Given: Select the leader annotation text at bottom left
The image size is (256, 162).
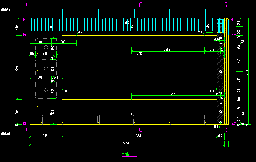Looking at the screenshot, I should click(6, 134).
